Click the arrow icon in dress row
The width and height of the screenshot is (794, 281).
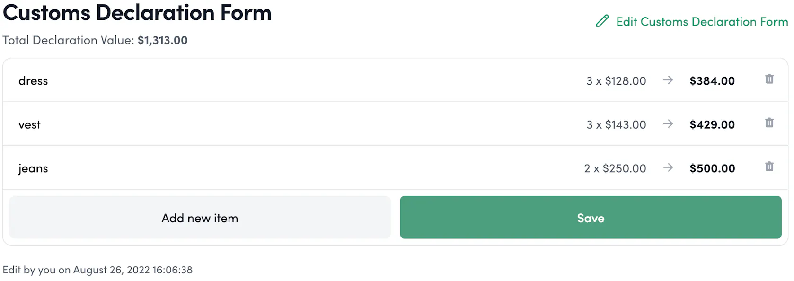(668, 80)
